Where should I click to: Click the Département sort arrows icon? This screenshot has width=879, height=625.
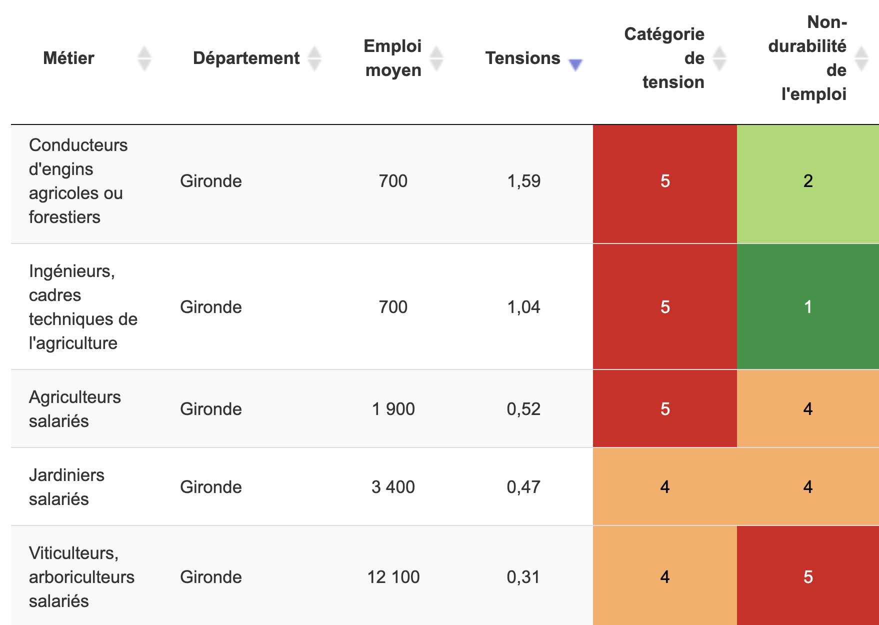point(314,58)
